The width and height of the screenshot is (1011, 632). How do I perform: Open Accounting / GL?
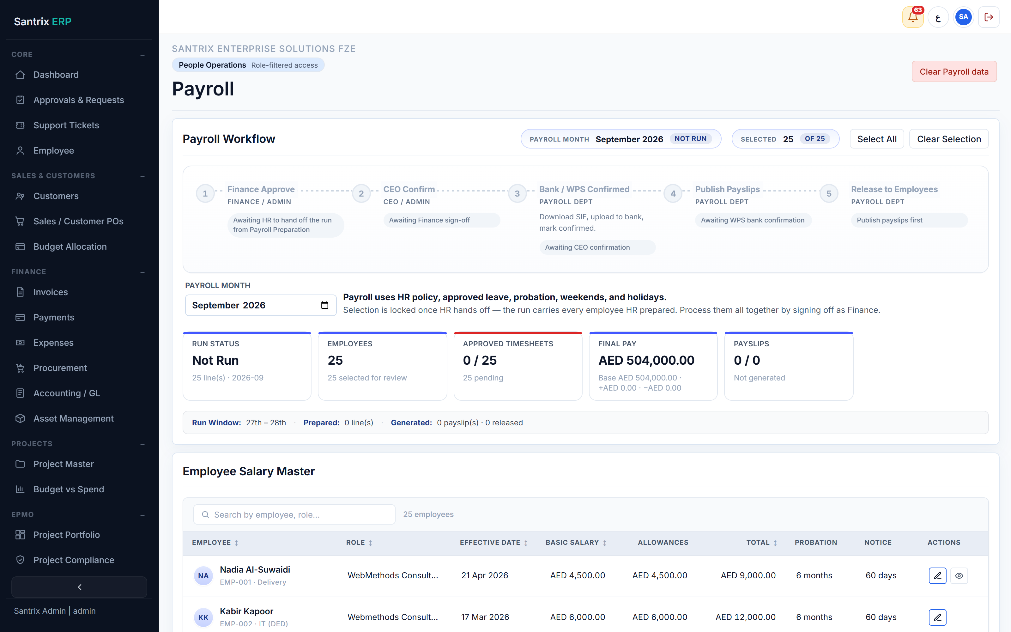(79, 393)
